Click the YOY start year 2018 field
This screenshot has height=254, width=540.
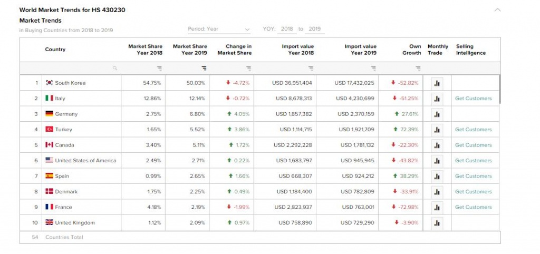tap(287, 30)
